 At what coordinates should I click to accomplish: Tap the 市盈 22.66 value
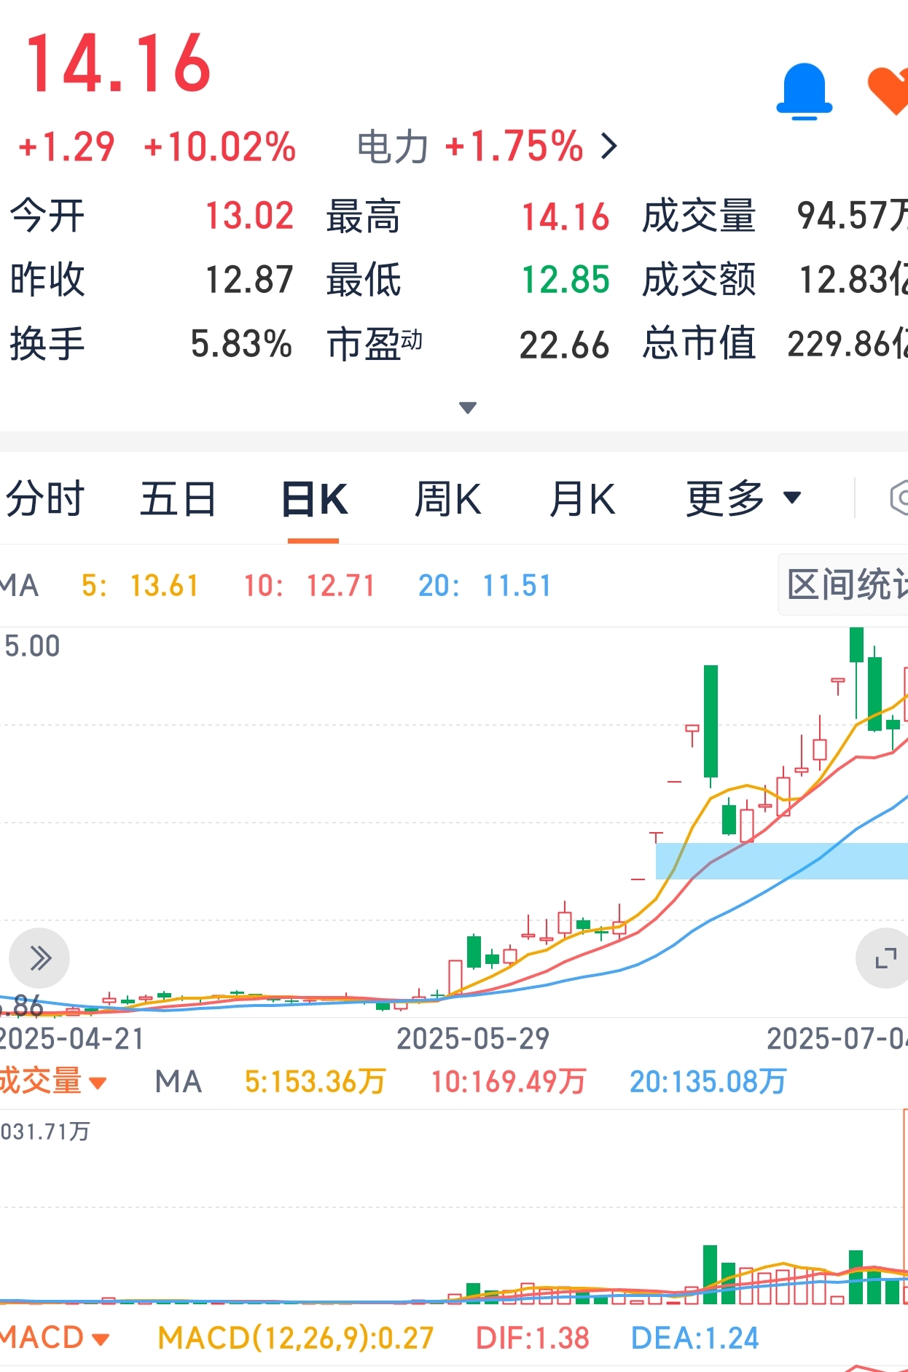tap(564, 345)
